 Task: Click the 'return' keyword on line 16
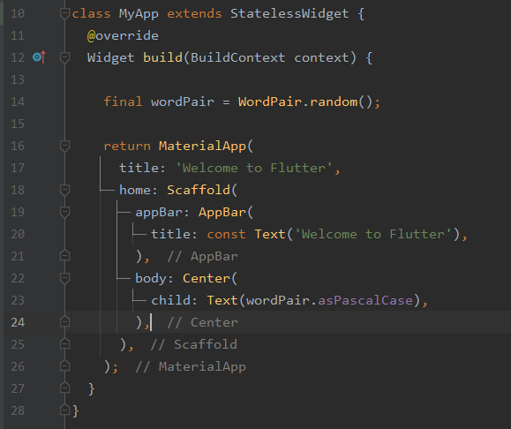127,146
